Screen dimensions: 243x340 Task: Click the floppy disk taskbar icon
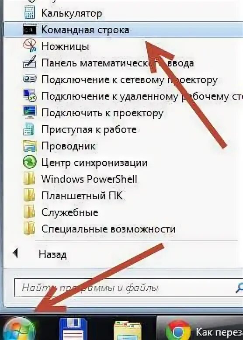tap(73, 329)
